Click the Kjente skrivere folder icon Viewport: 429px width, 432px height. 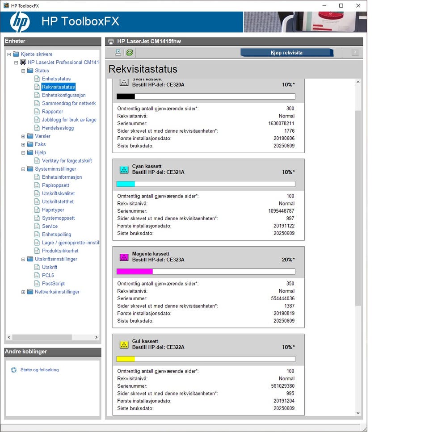16,54
